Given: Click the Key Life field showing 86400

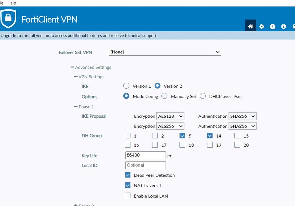Looking at the screenshot, I should point(146,155).
